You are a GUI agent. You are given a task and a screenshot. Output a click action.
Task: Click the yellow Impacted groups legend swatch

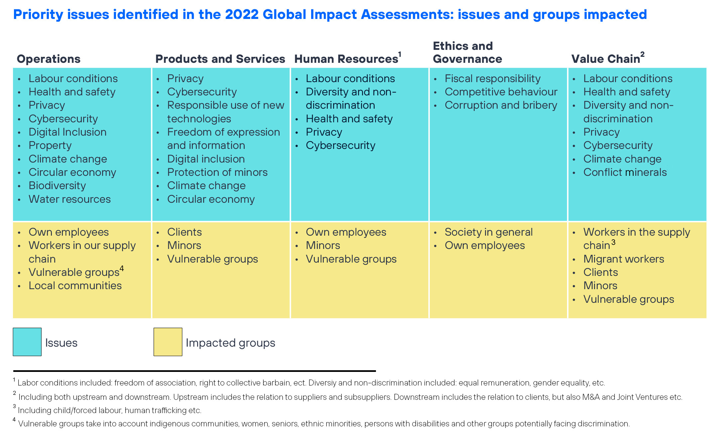168,342
